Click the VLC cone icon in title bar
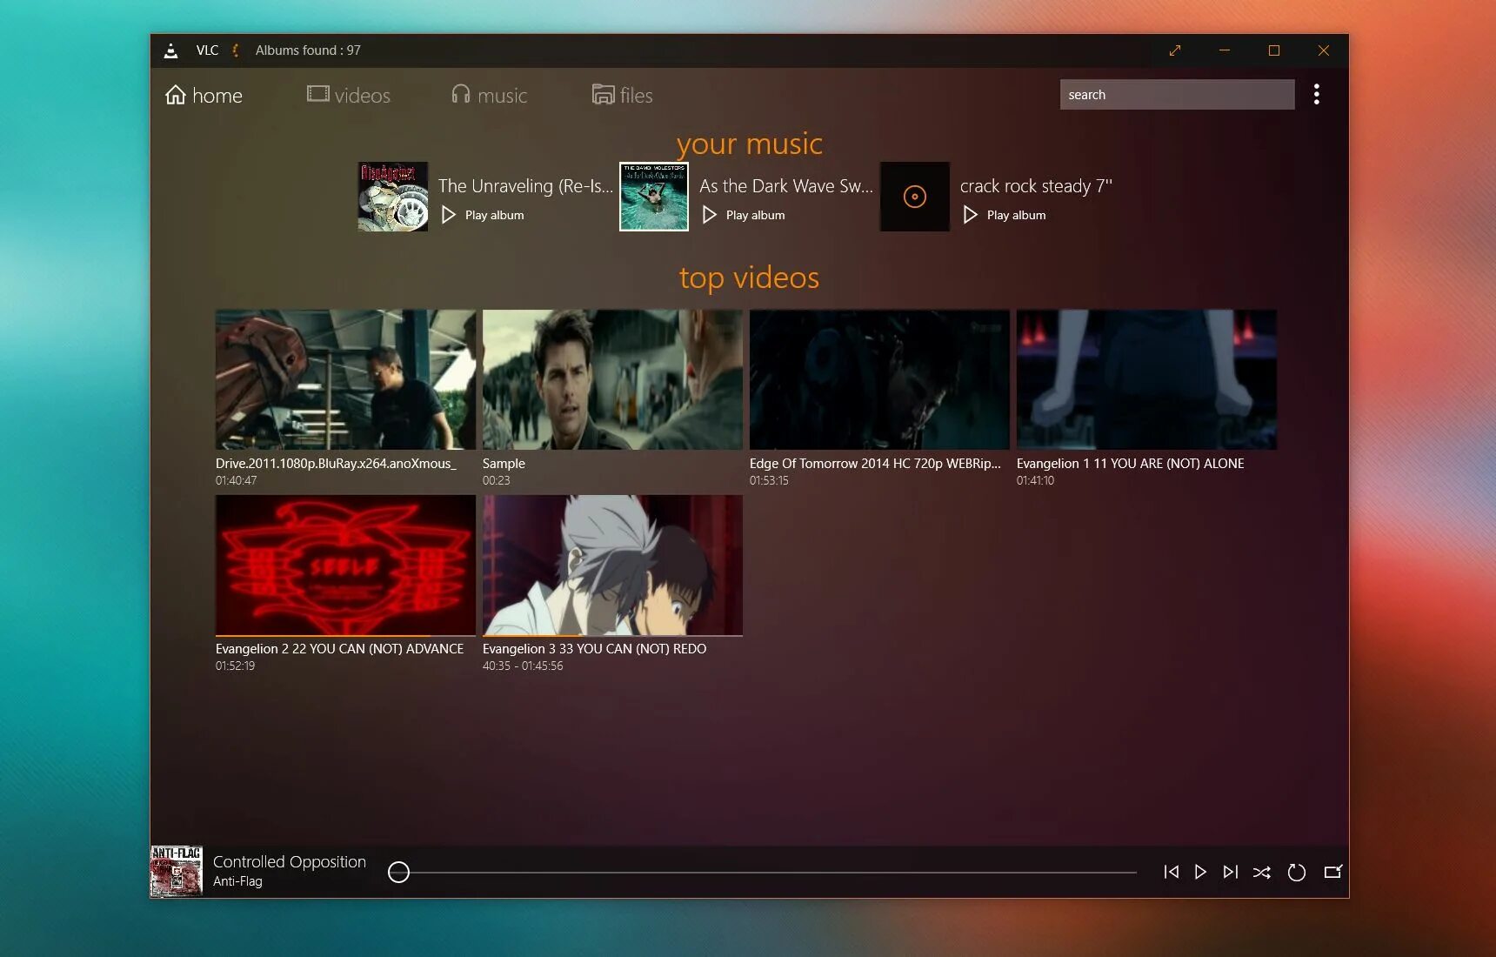Image resolution: width=1496 pixels, height=957 pixels. 171,50
